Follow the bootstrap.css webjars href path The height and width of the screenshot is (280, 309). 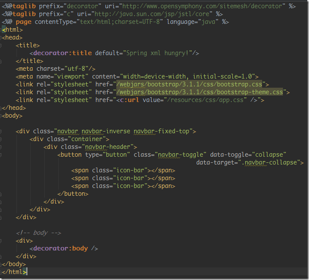tap(191, 85)
